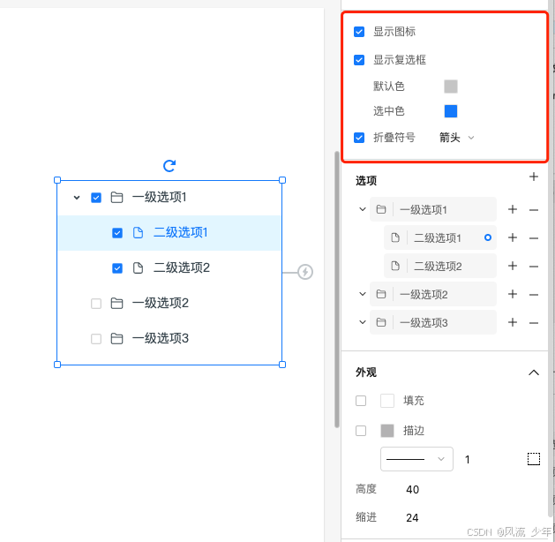Screen dimensions: 555x542
Task: Toggle the 显示图标 checkbox
Action: pyautogui.click(x=359, y=32)
